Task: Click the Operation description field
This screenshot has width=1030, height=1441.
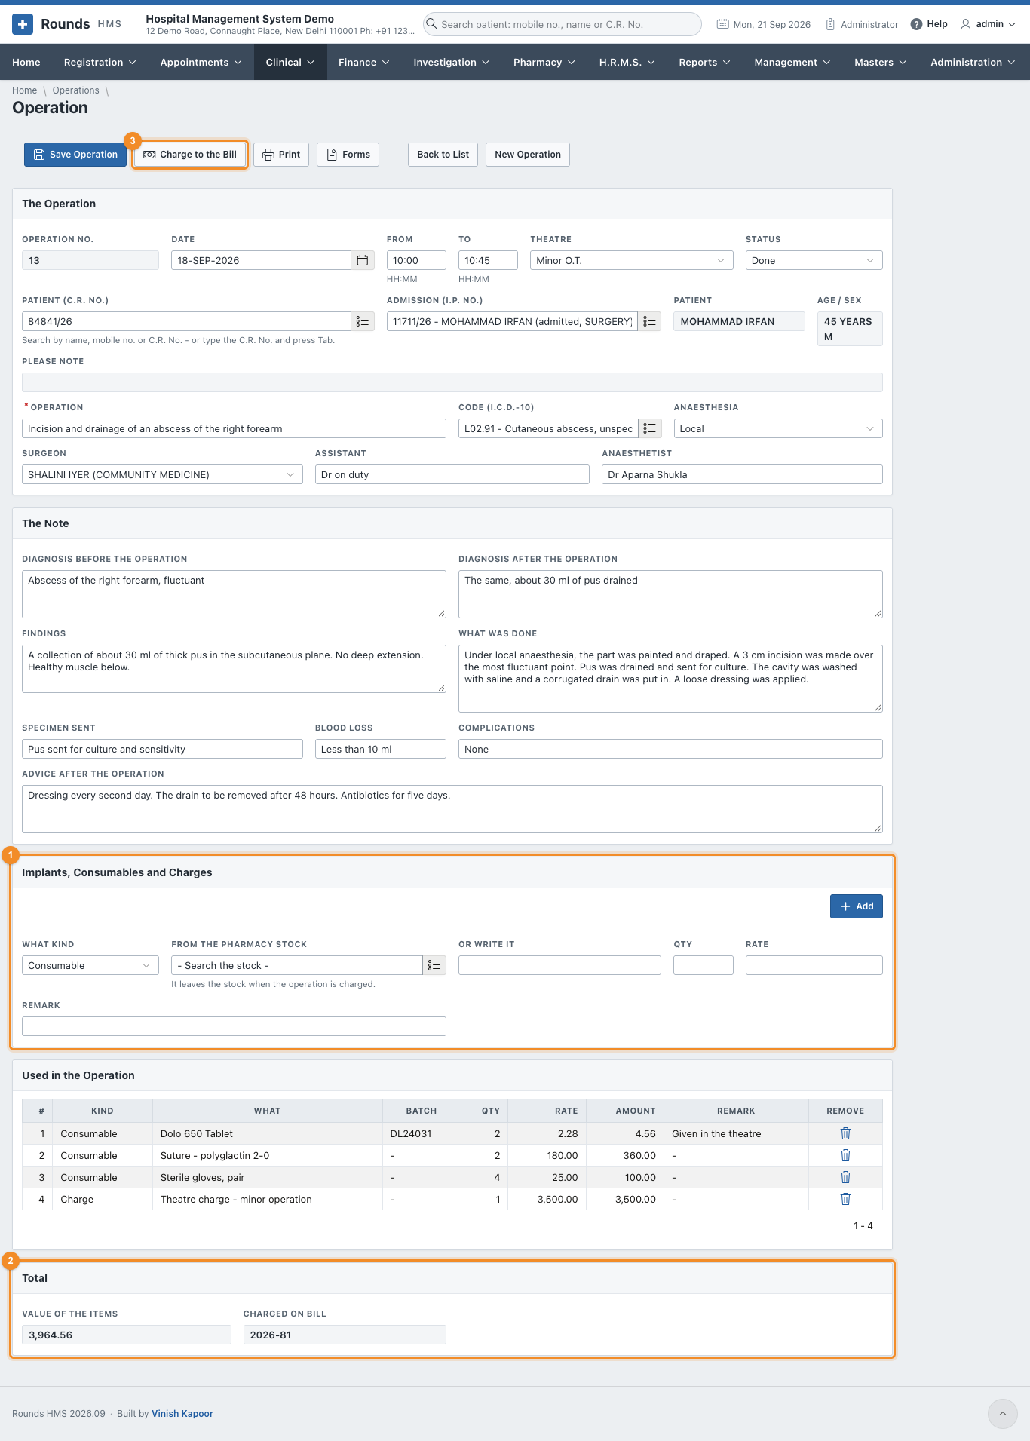Action: point(234,428)
